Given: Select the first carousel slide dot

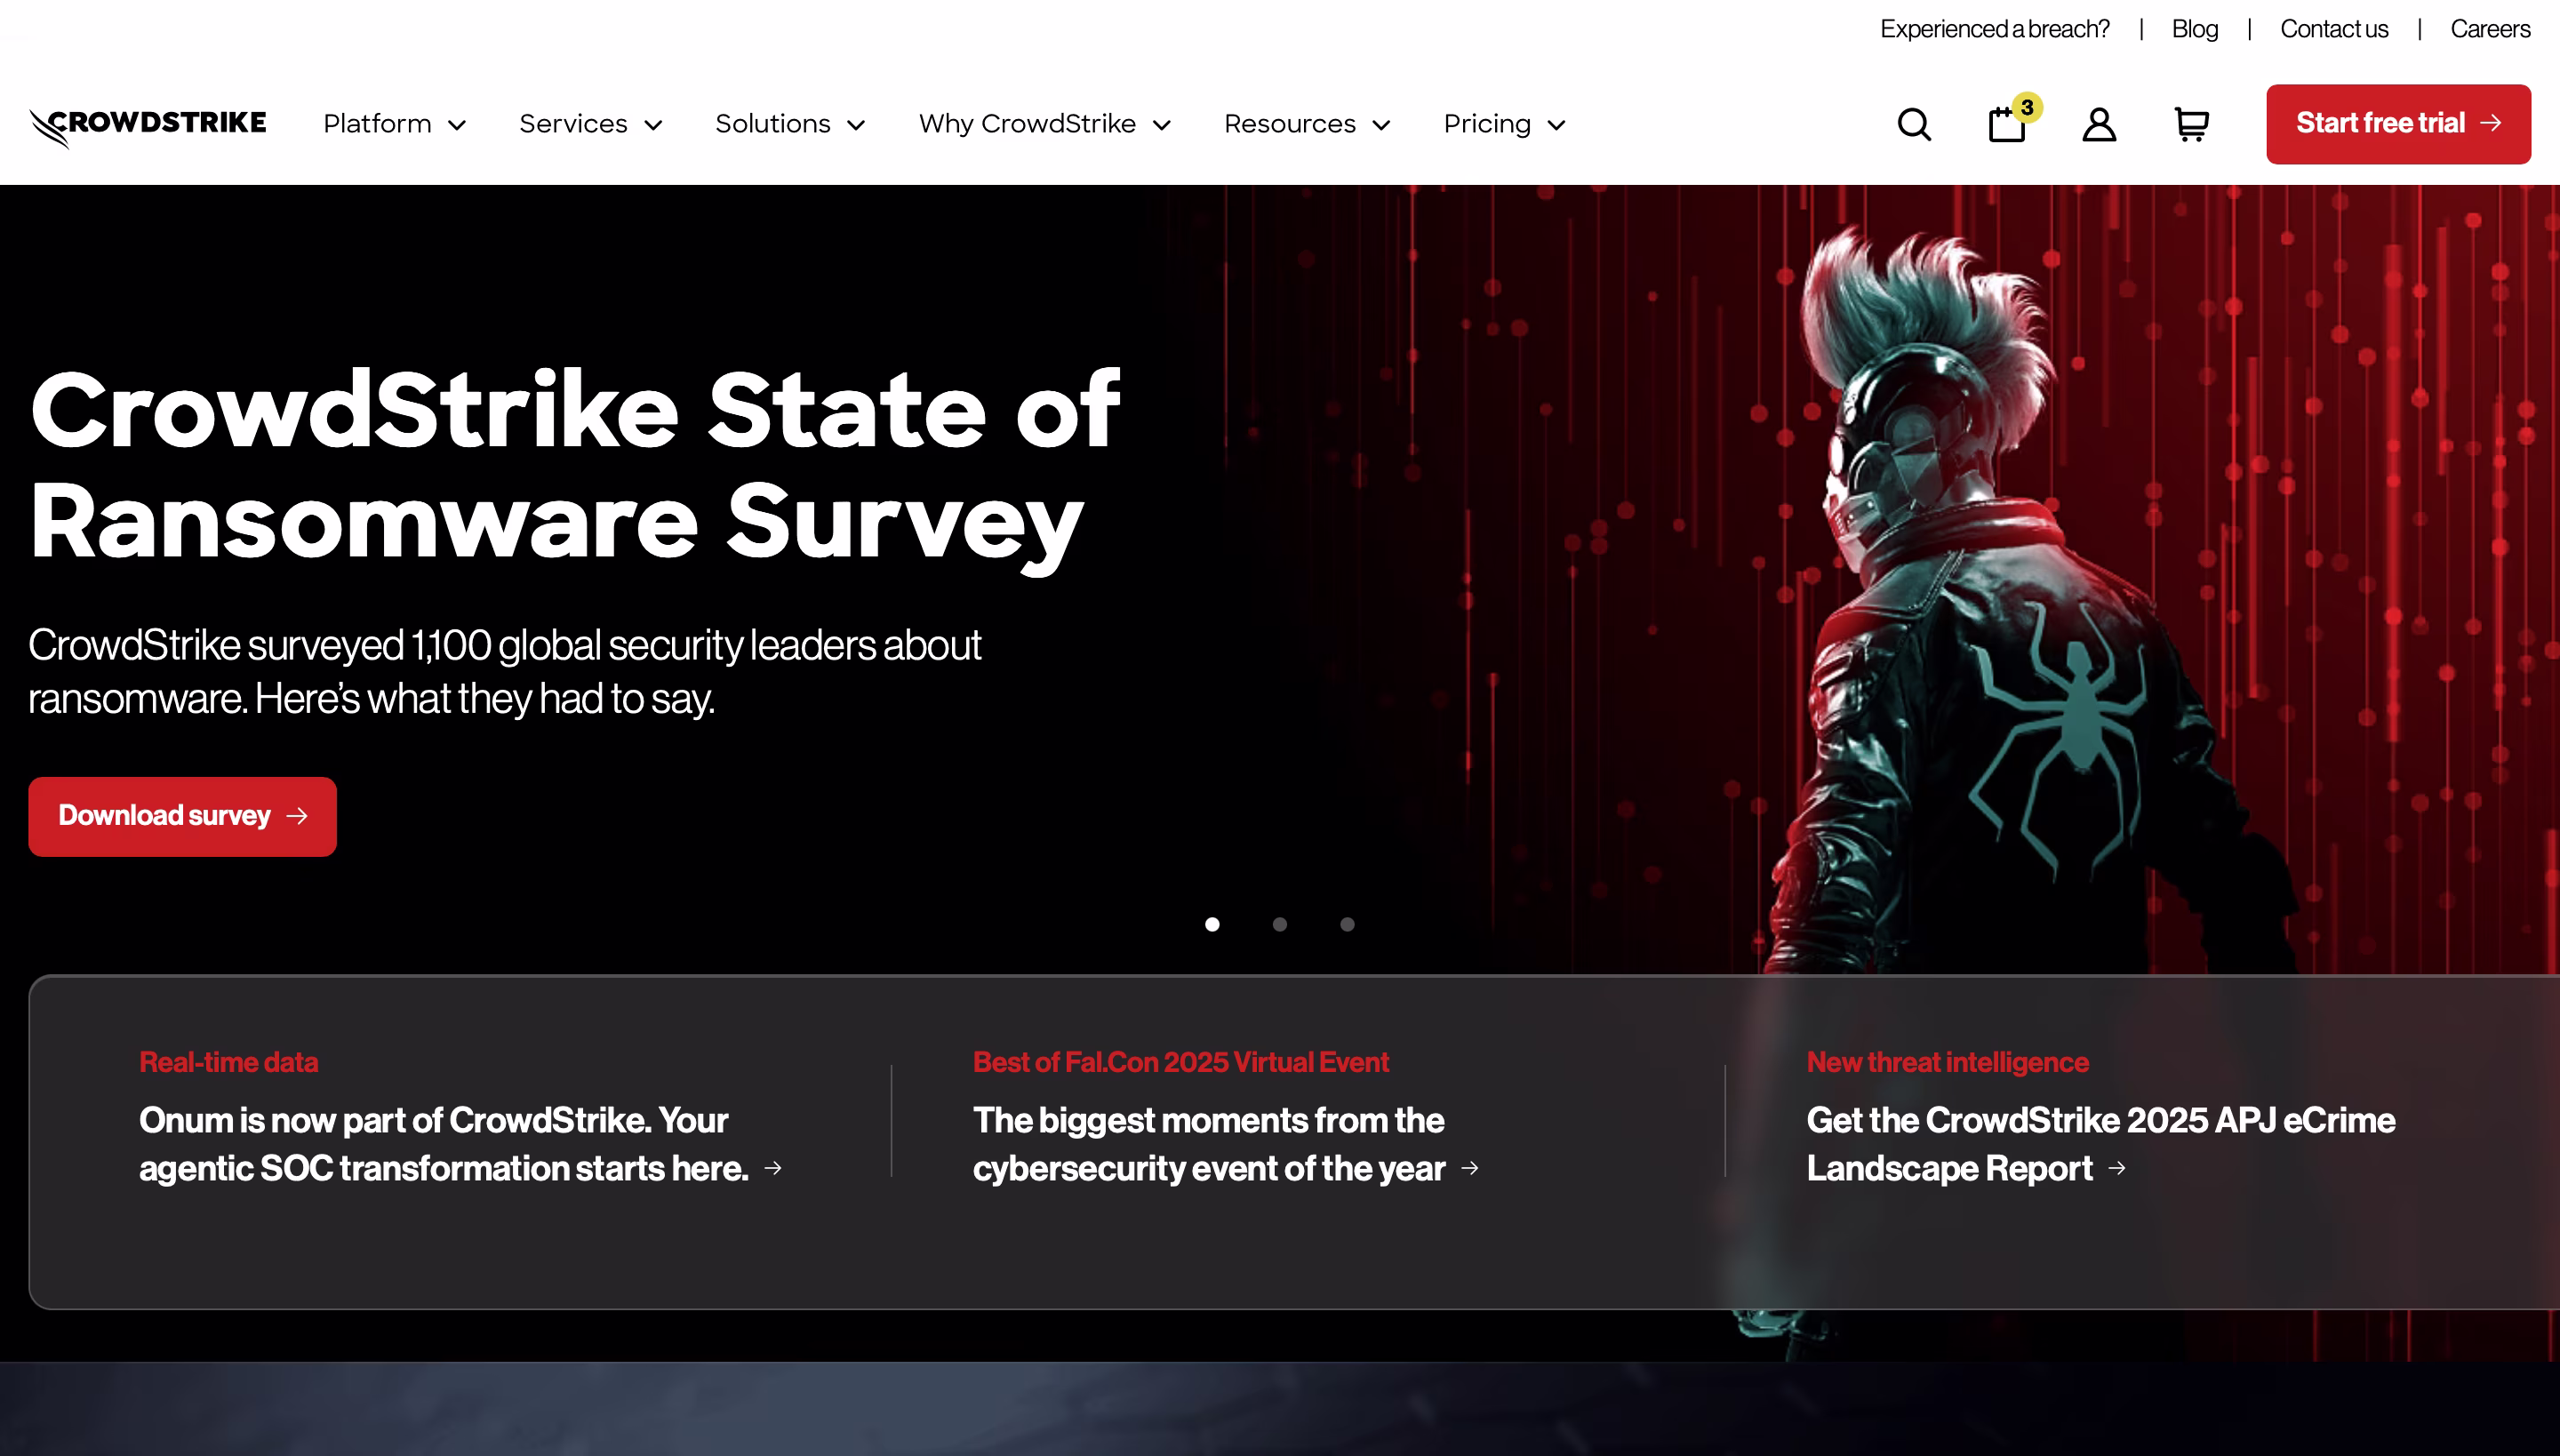Looking at the screenshot, I should pos(1212,924).
